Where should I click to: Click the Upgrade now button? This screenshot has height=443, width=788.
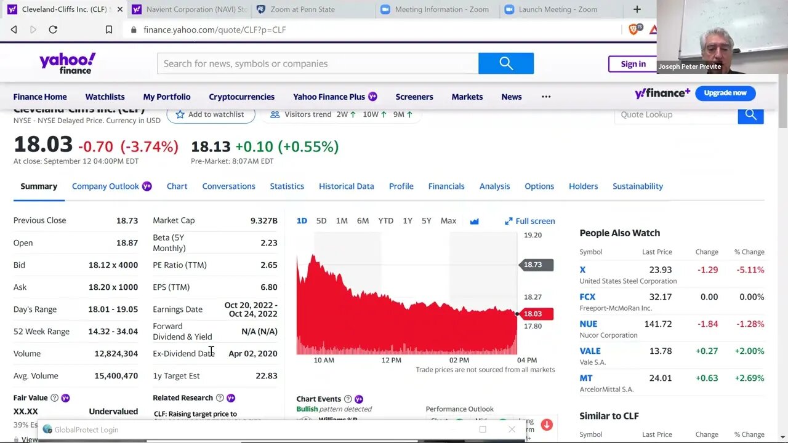coord(725,93)
